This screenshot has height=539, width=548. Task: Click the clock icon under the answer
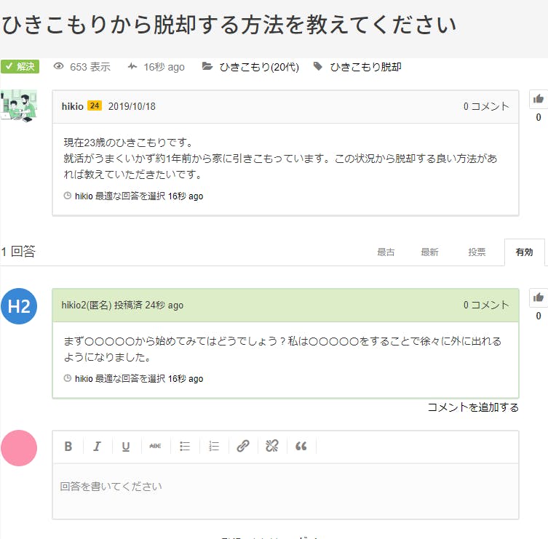(x=68, y=378)
